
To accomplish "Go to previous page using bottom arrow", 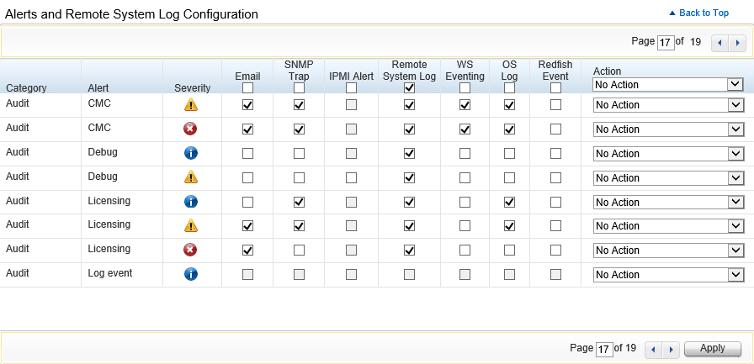I will coord(651,349).
